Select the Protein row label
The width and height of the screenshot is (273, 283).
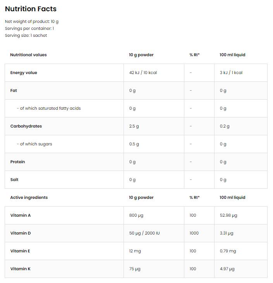coord(17,162)
